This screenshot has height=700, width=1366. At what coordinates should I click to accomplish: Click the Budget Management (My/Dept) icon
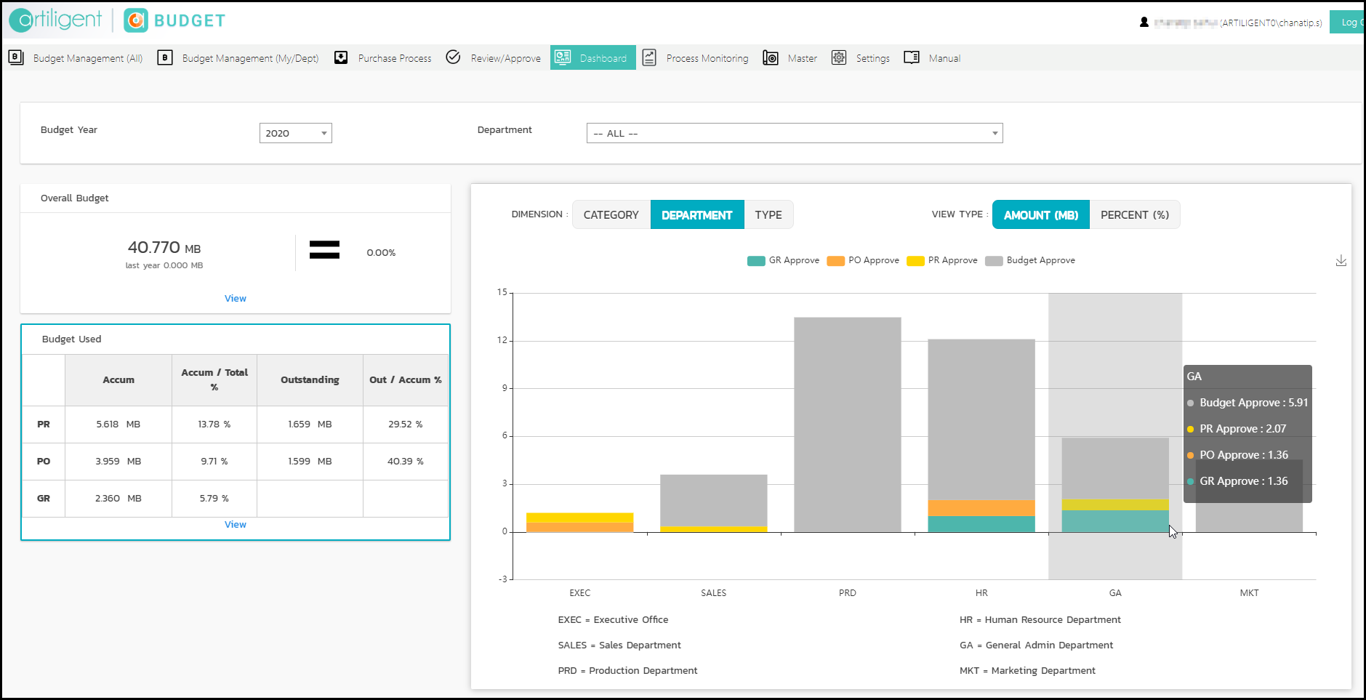click(x=165, y=57)
